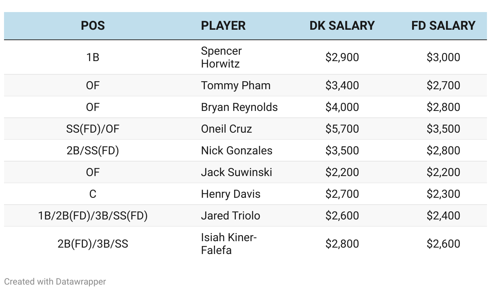Click the POS column header
491x291 pixels.
pos(93,26)
